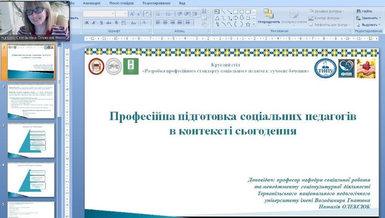Click the Clear Formatting eraser icon
Screen dimensions: 385x218
coord(147,14)
